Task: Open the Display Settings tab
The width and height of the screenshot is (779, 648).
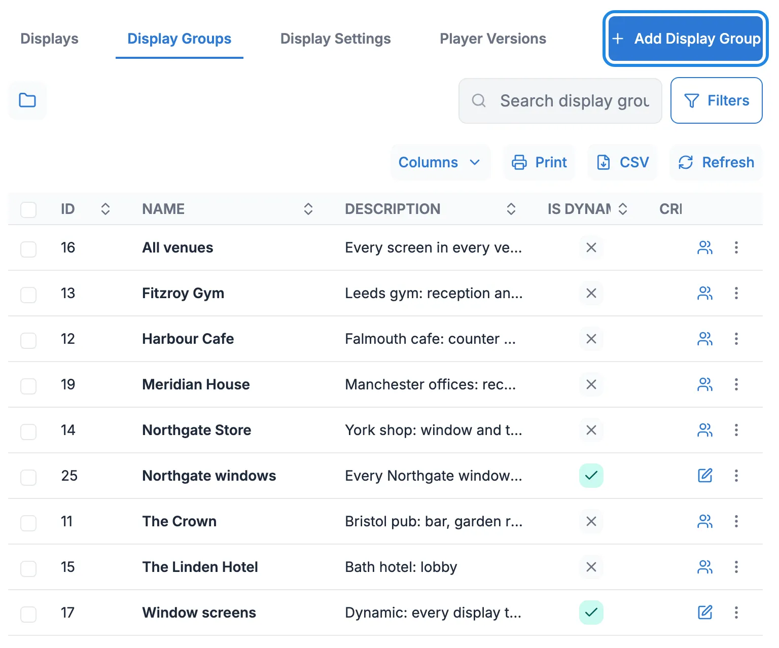Action: 336,39
